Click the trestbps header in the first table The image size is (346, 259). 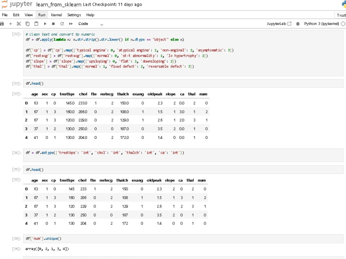[67, 94]
